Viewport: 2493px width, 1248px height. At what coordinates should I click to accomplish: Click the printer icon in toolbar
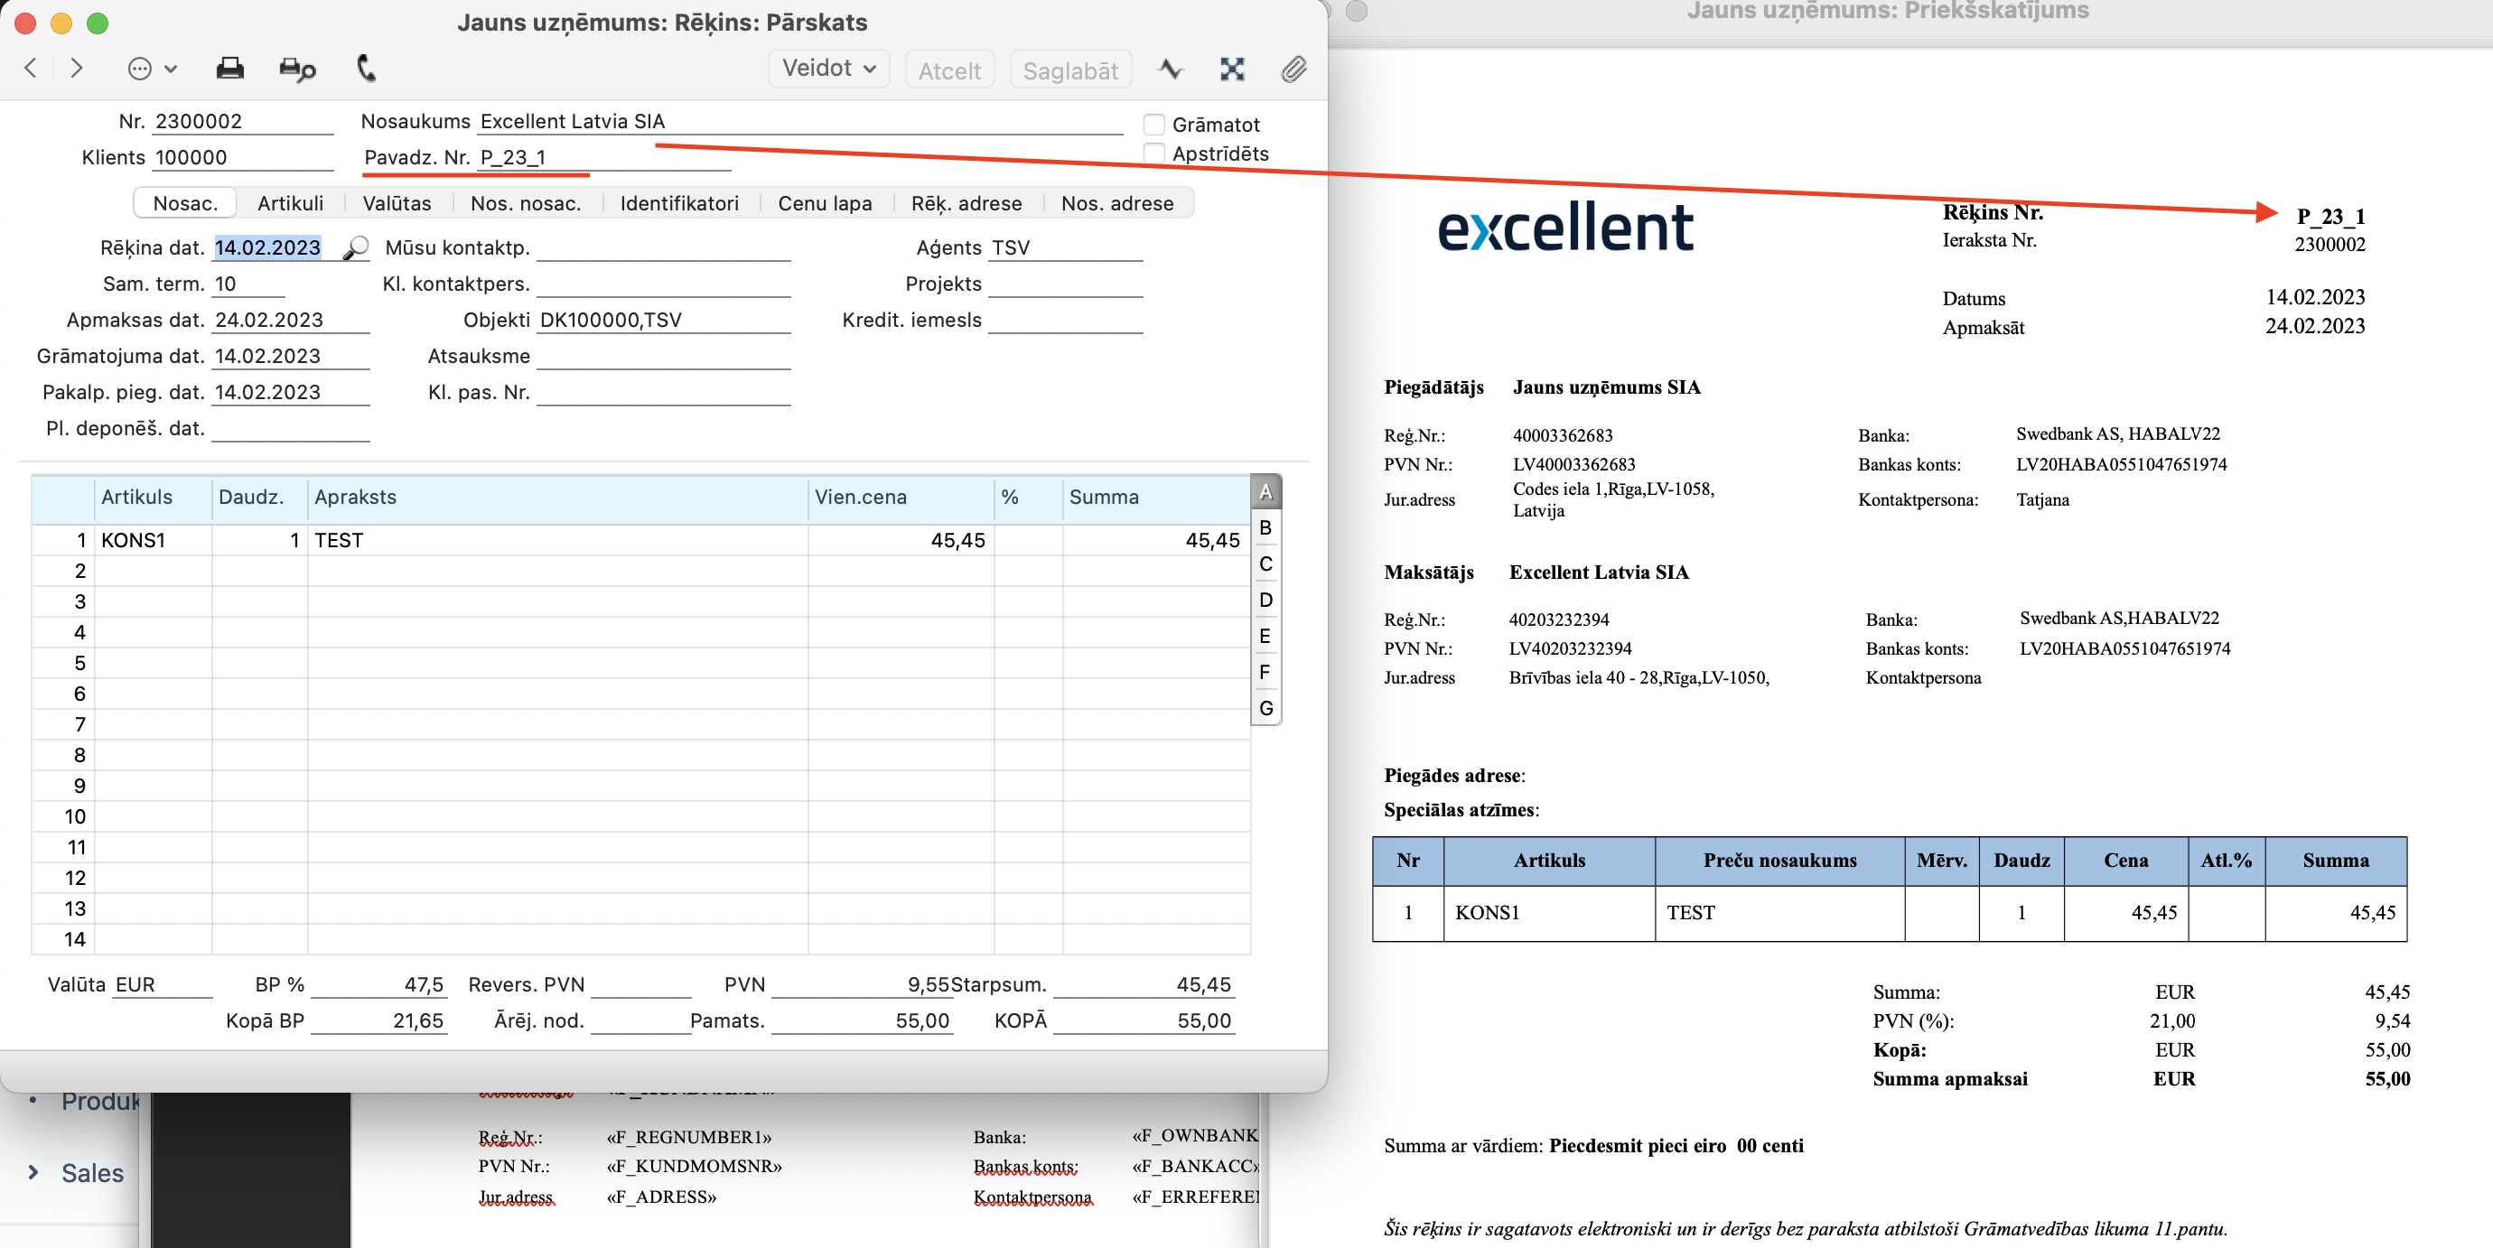[x=229, y=69]
